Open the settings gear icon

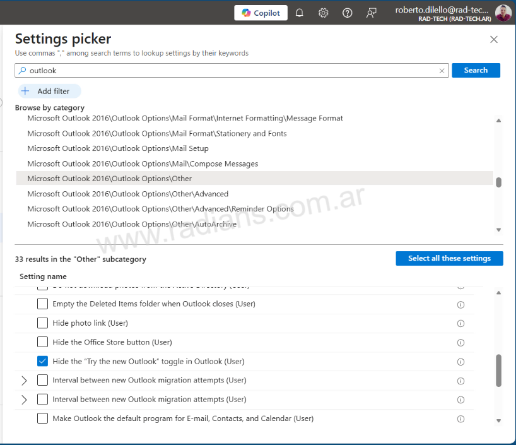pos(323,13)
